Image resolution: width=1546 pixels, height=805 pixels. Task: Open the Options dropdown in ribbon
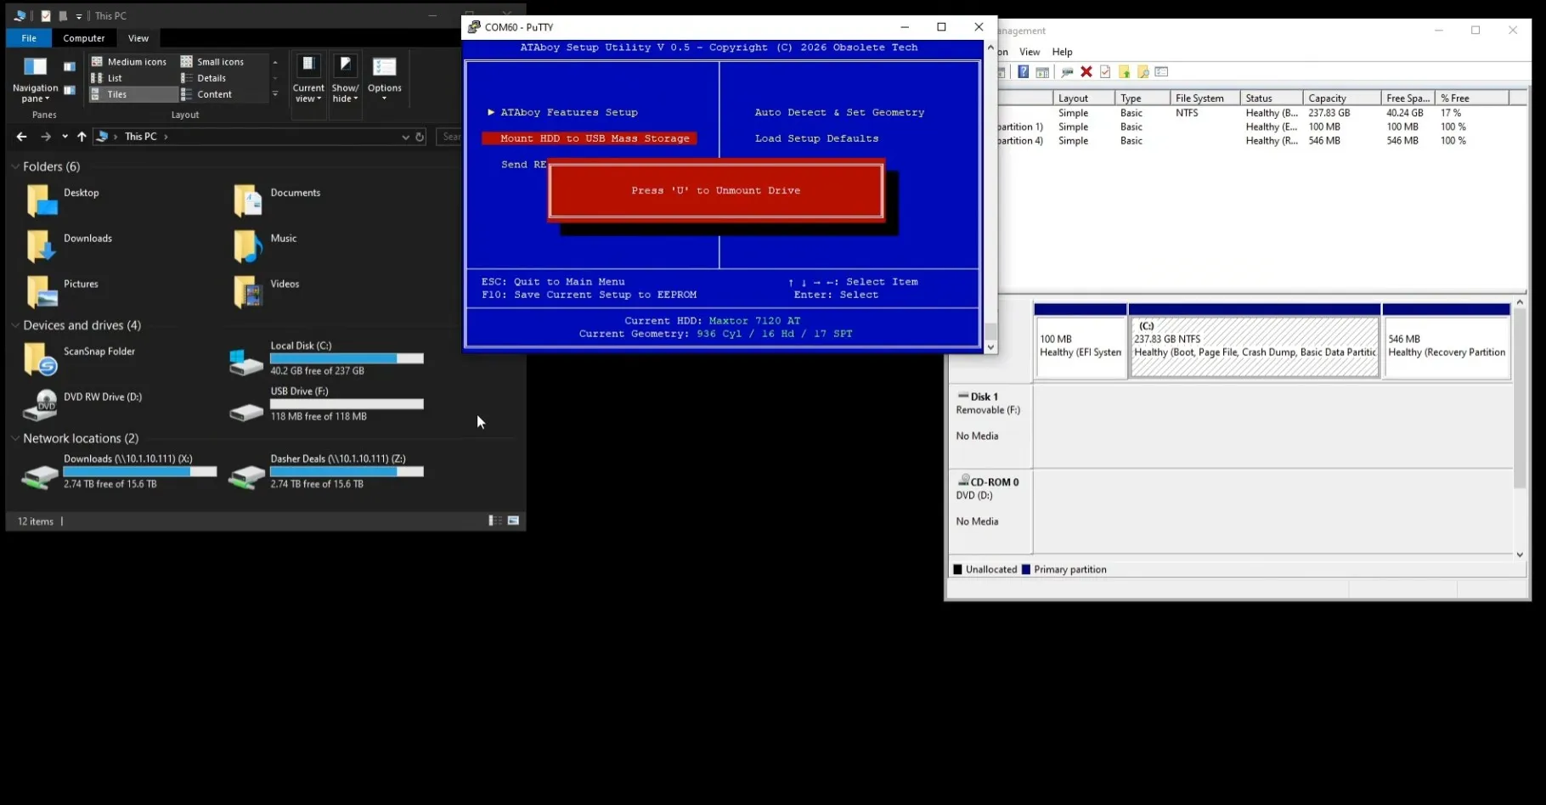385,80
